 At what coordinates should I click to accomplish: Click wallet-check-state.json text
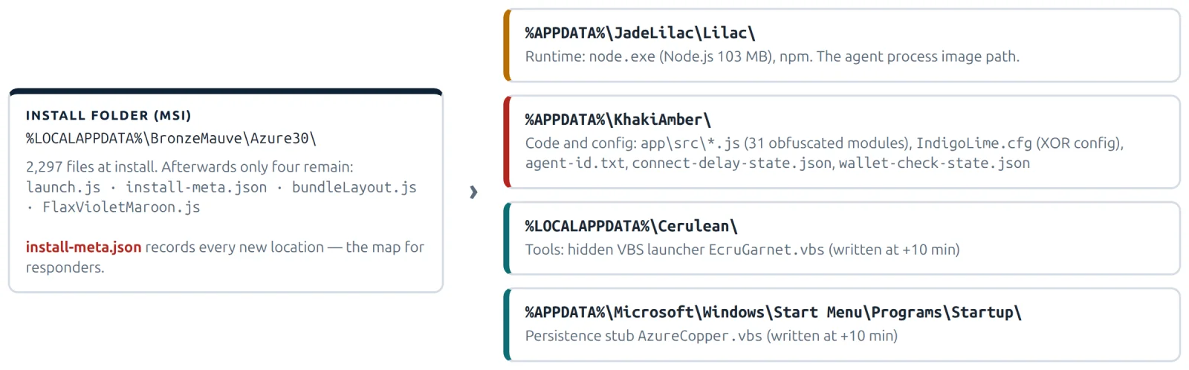point(934,163)
